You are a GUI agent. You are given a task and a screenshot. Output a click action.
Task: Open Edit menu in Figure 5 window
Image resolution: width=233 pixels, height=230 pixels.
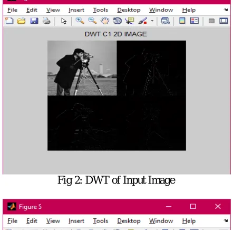click(x=32, y=221)
